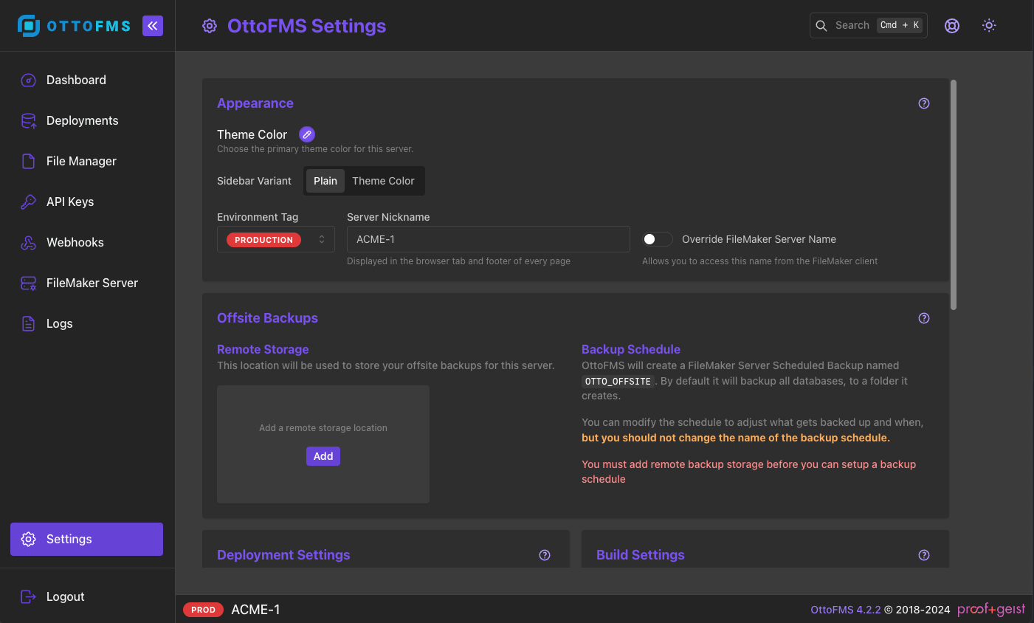The image size is (1034, 623).
Task: Open help for Build Settings
Action: 924,555
